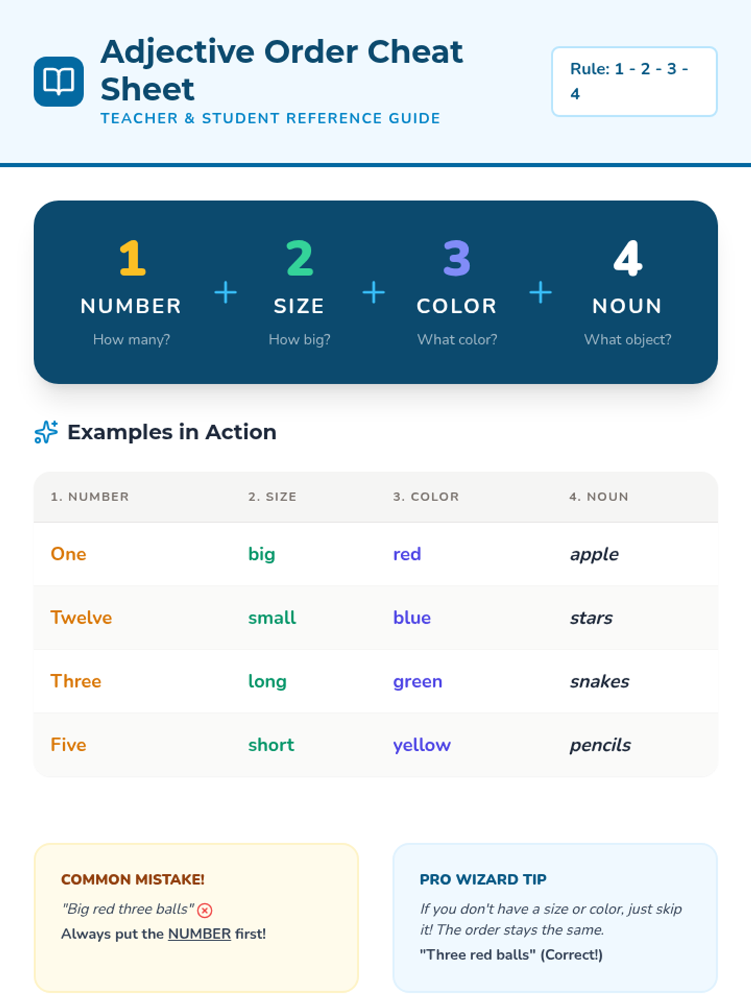Image resolution: width=751 pixels, height=1001 pixels.
Task: Click the plus sign between Number and Size
Action: pos(225,292)
